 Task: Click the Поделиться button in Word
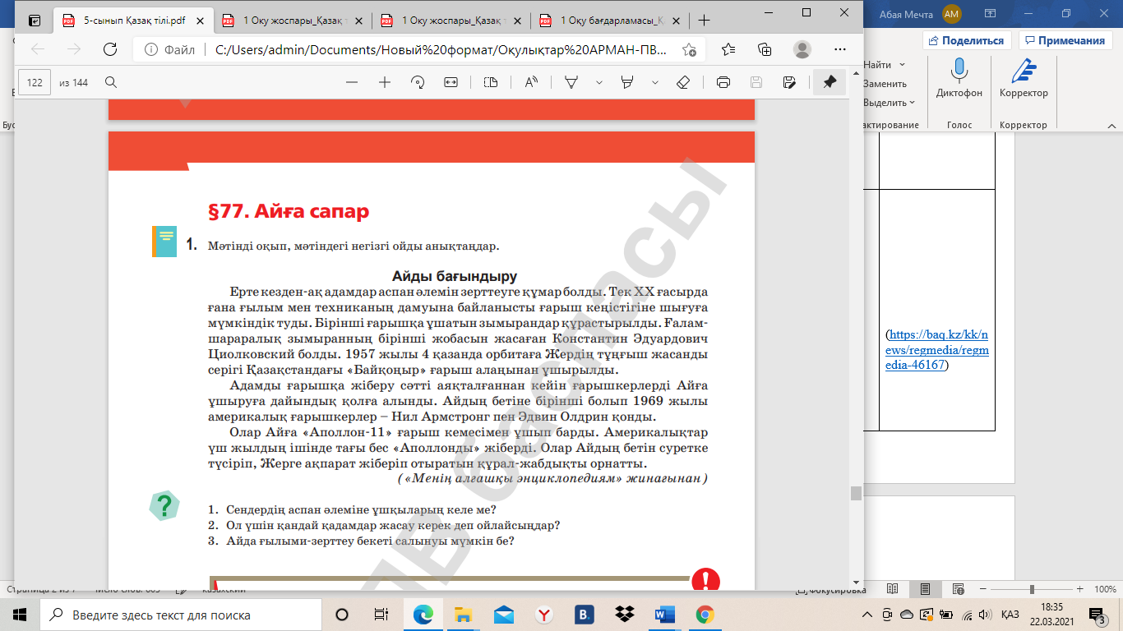click(x=967, y=40)
